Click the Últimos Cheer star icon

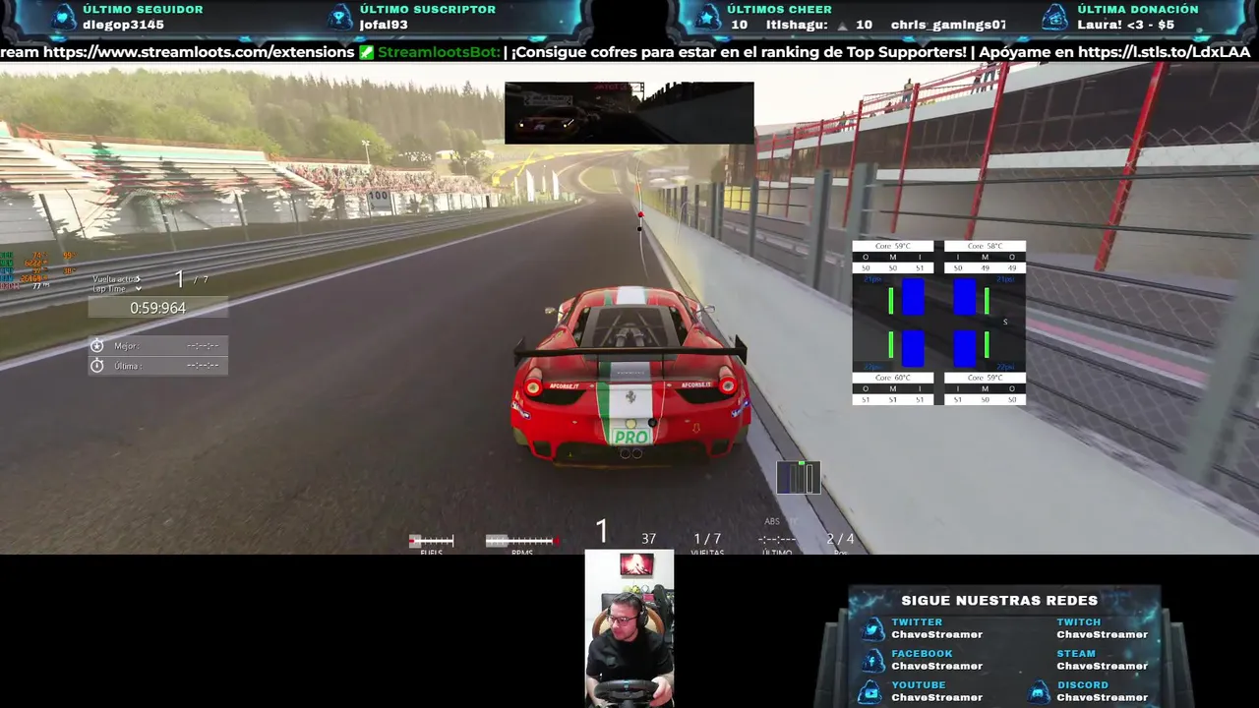click(708, 17)
